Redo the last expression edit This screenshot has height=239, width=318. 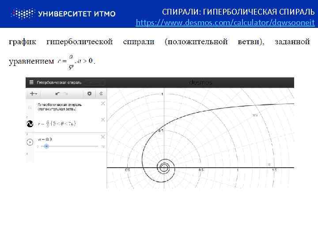[x=66, y=93]
